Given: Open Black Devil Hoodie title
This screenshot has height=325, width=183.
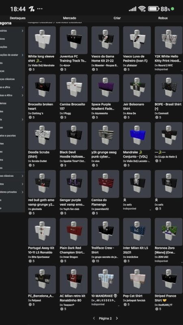Looking at the screenshot, I should click(x=72, y=154).
